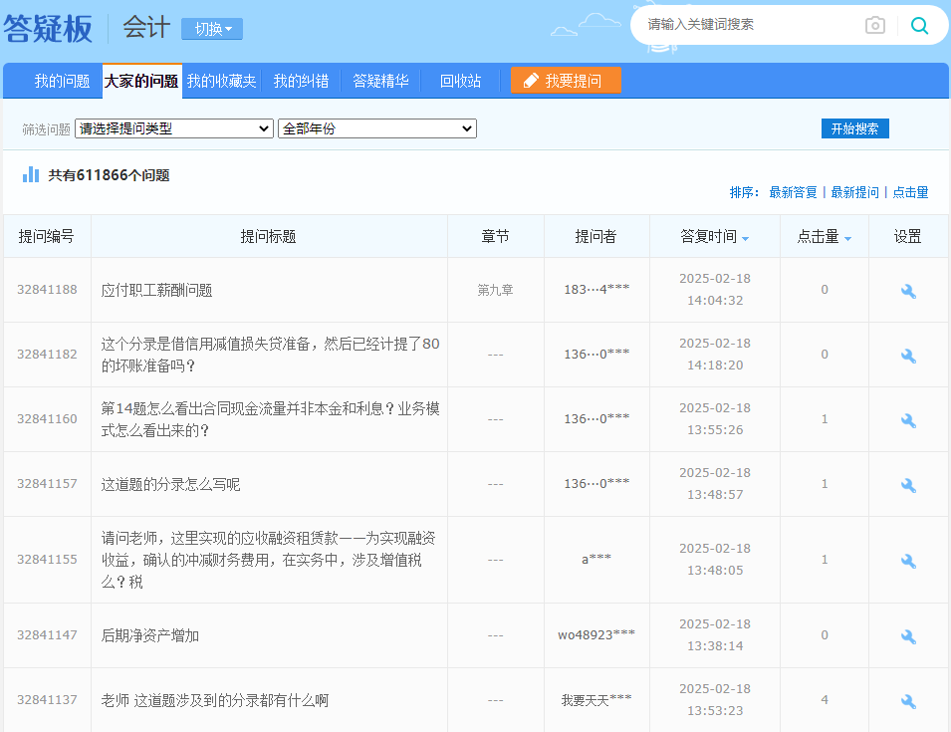Click the 开始搜索 search button
The height and width of the screenshot is (732, 951).
coord(854,127)
